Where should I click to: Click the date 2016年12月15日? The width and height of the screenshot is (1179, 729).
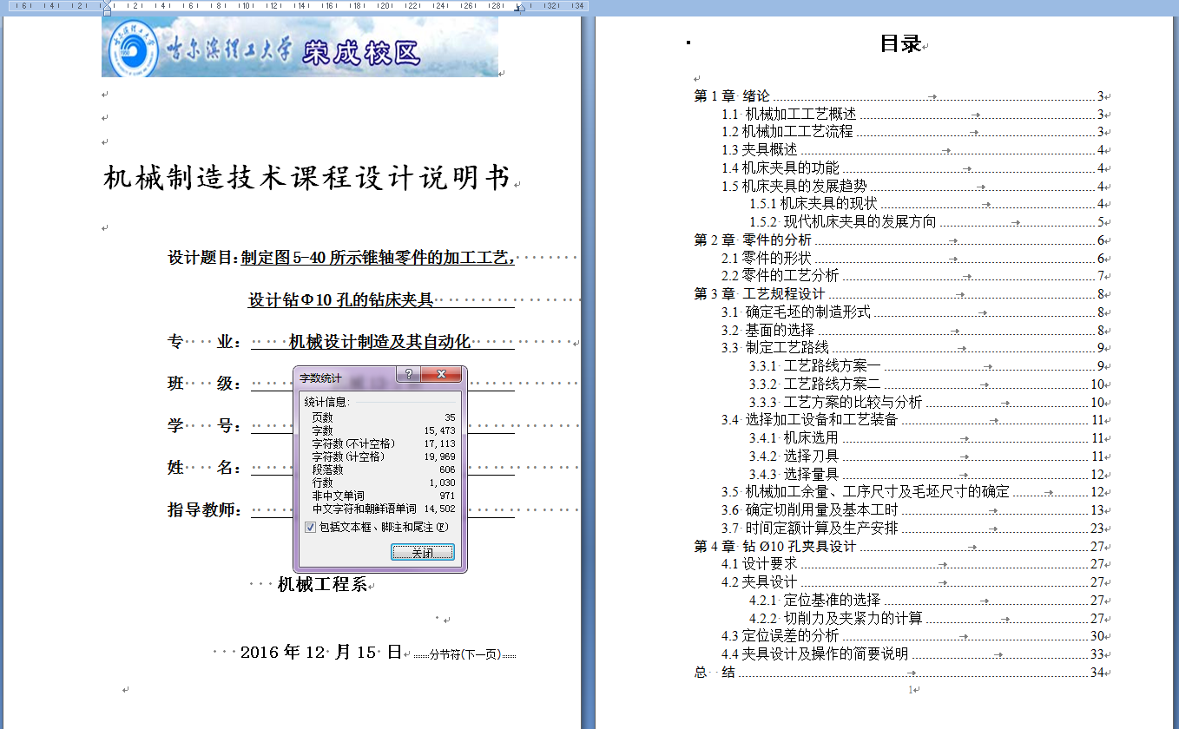point(320,652)
